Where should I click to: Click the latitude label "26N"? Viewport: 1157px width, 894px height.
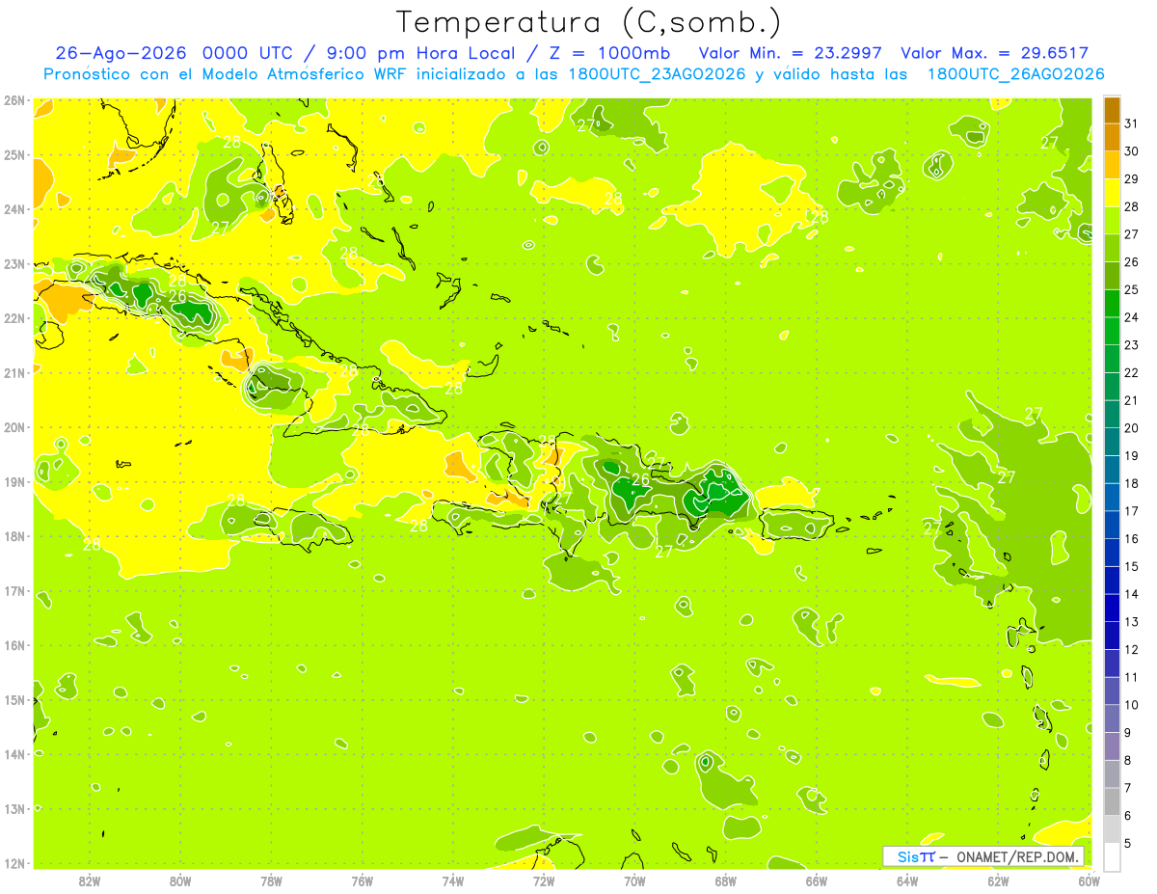[x=14, y=100]
